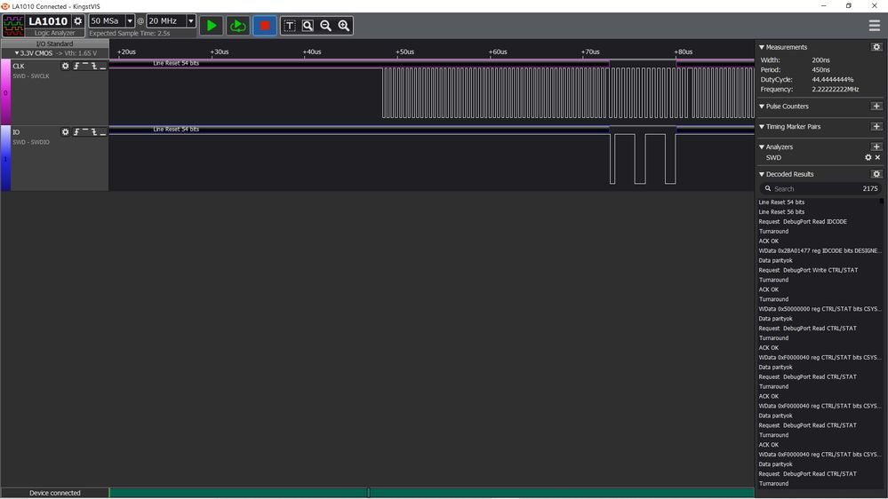Open Decoded Results settings gear

[876, 174]
